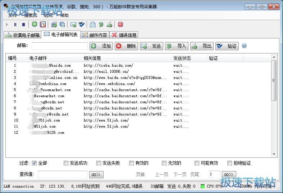Viewport: 283px width, 193px height.
Task: Click the play/start toolbar icon
Action: tap(7, 24)
